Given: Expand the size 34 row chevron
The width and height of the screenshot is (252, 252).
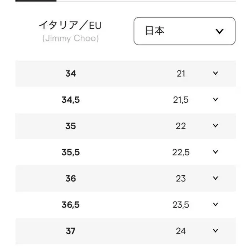Looking at the screenshot, I should (x=215, y=73).
